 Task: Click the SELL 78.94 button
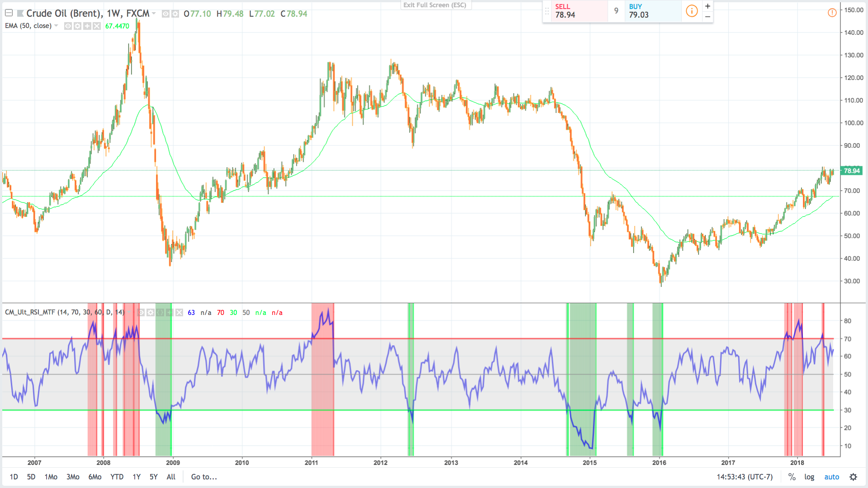(575, 11)
